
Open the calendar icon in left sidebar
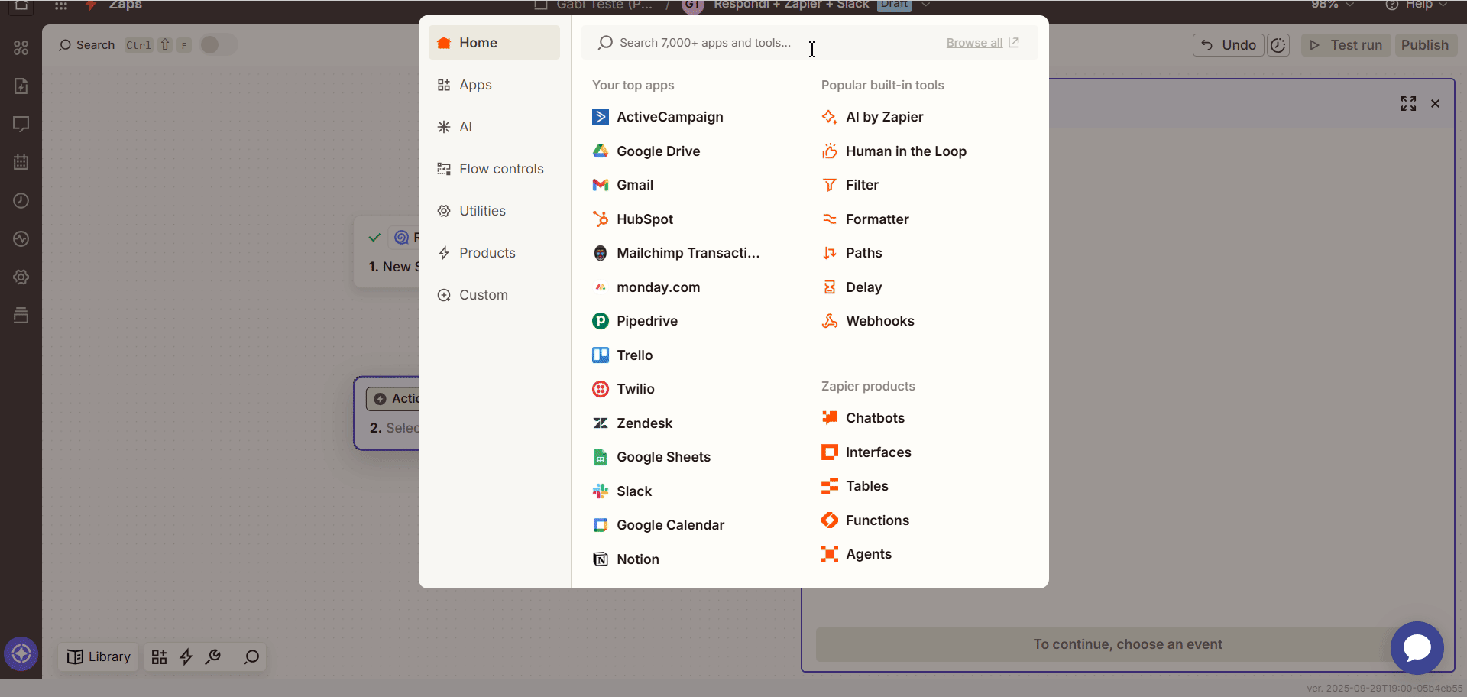point(21,163)
